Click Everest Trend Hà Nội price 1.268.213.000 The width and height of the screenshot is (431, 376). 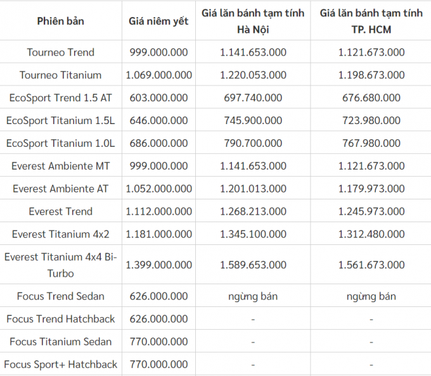click(253, 211)
